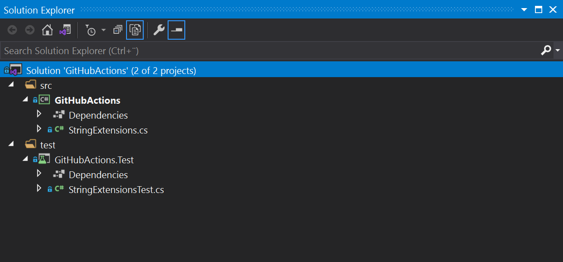Screen dimensions: 563x262
Task: Expand Dependencies under GitHubActions.Test
Action: pos(39,174)
